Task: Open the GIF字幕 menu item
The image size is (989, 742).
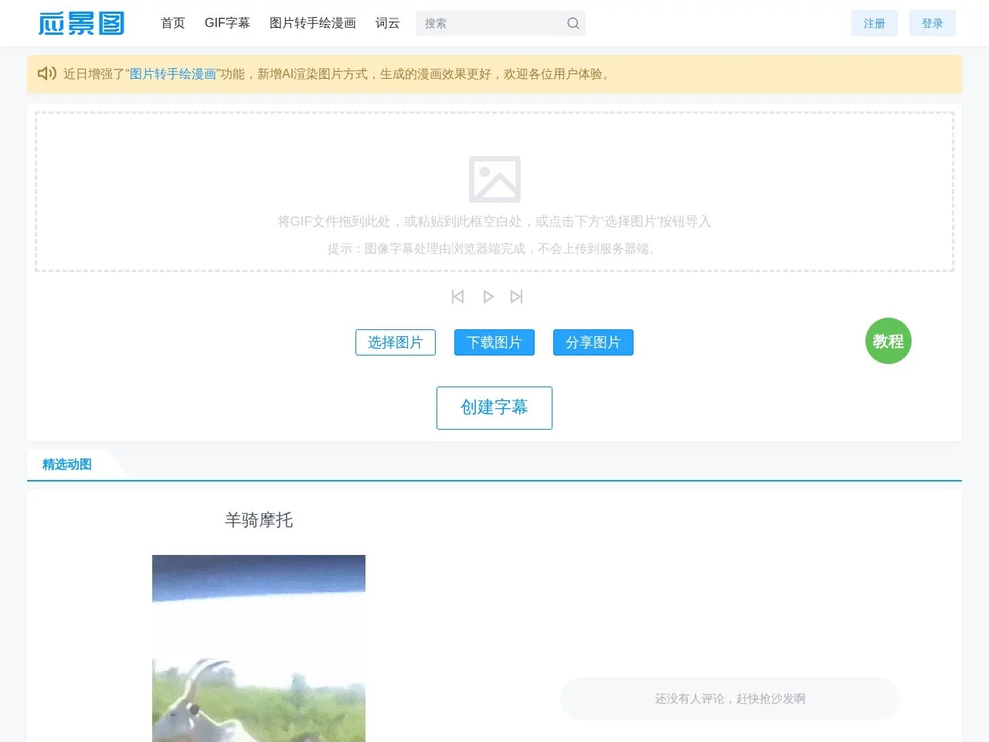Action: point(227,23)
